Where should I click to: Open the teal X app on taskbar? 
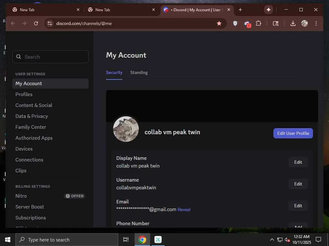(158, 240)
